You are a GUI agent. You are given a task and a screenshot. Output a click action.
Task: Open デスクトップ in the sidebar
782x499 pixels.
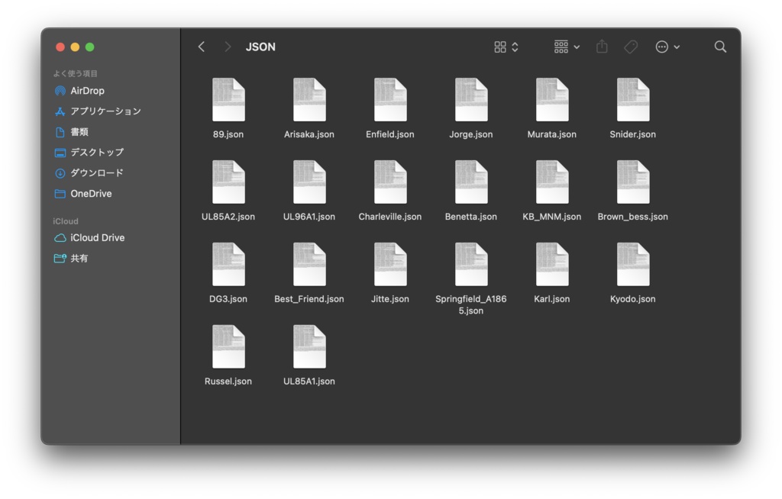(x=89, y=153)
